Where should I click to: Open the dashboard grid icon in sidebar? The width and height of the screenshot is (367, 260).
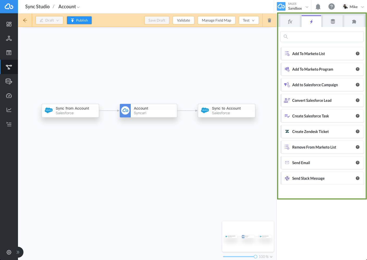pyautogui.click(x=9, y=24)
